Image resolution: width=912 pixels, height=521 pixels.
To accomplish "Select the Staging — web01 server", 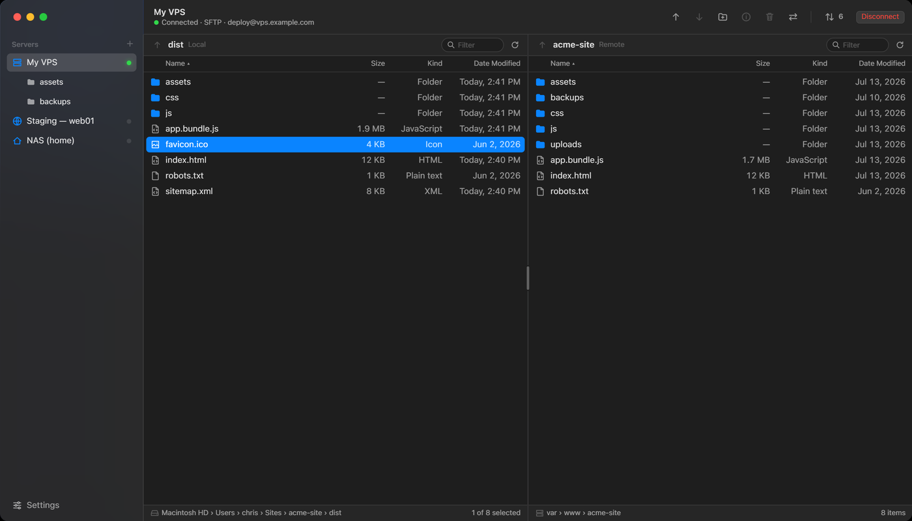I will pyautogui.click(x=72, y=121).
